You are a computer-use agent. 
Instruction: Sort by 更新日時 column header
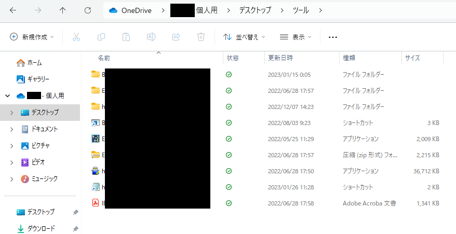(x=280, y=58)
